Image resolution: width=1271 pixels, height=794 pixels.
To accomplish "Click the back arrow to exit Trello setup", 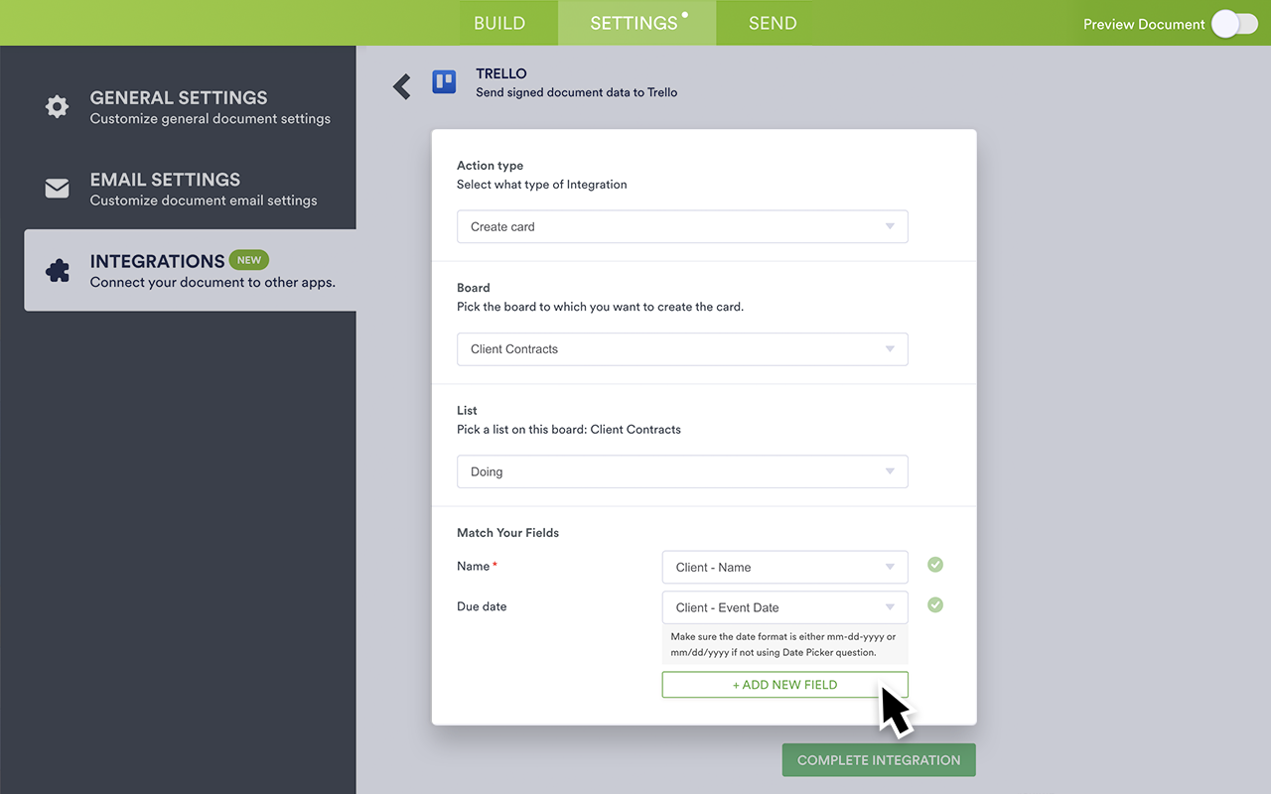I will coord(401,86).
